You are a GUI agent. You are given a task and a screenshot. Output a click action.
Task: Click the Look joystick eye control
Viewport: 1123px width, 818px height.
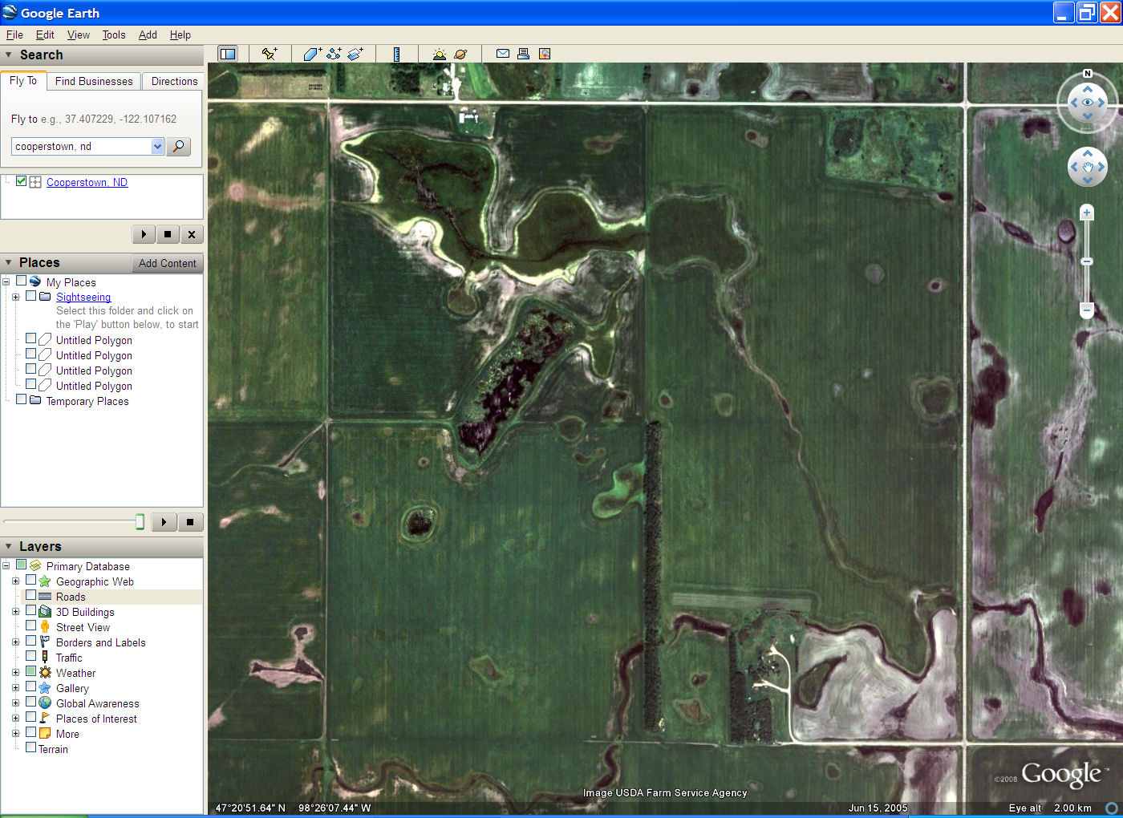(x=1088, y=103)
